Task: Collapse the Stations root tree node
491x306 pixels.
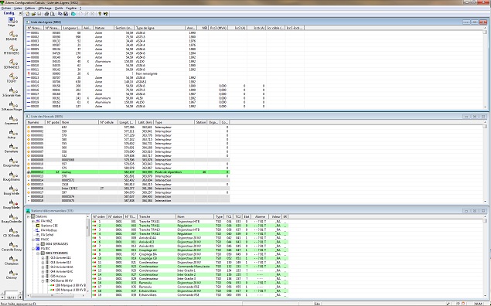Action: click(x=28, y=216)
